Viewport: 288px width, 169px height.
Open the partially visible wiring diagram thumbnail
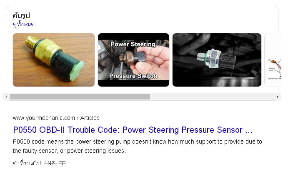273,60
